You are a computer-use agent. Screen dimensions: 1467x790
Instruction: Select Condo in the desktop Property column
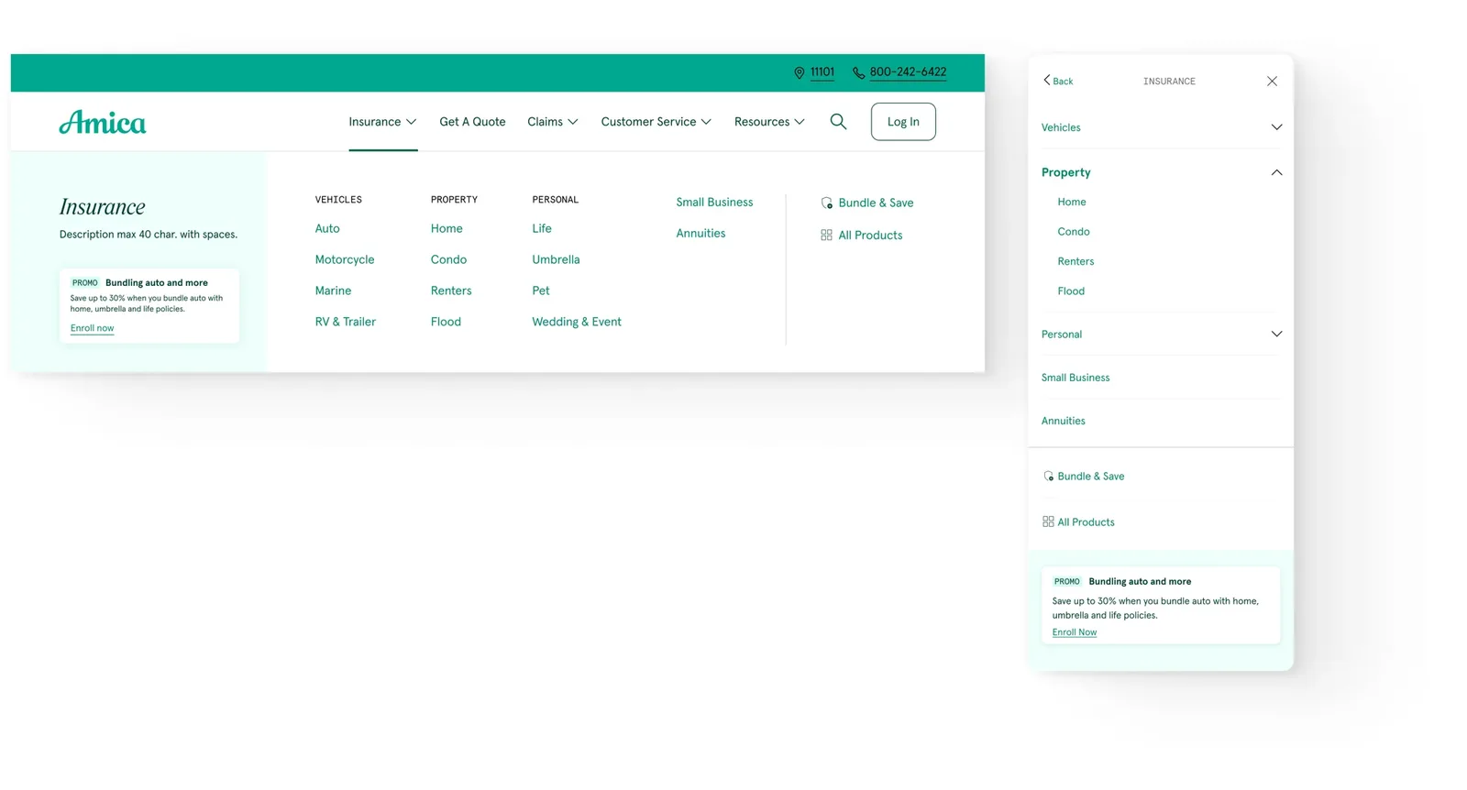click(x=448, y=259)
